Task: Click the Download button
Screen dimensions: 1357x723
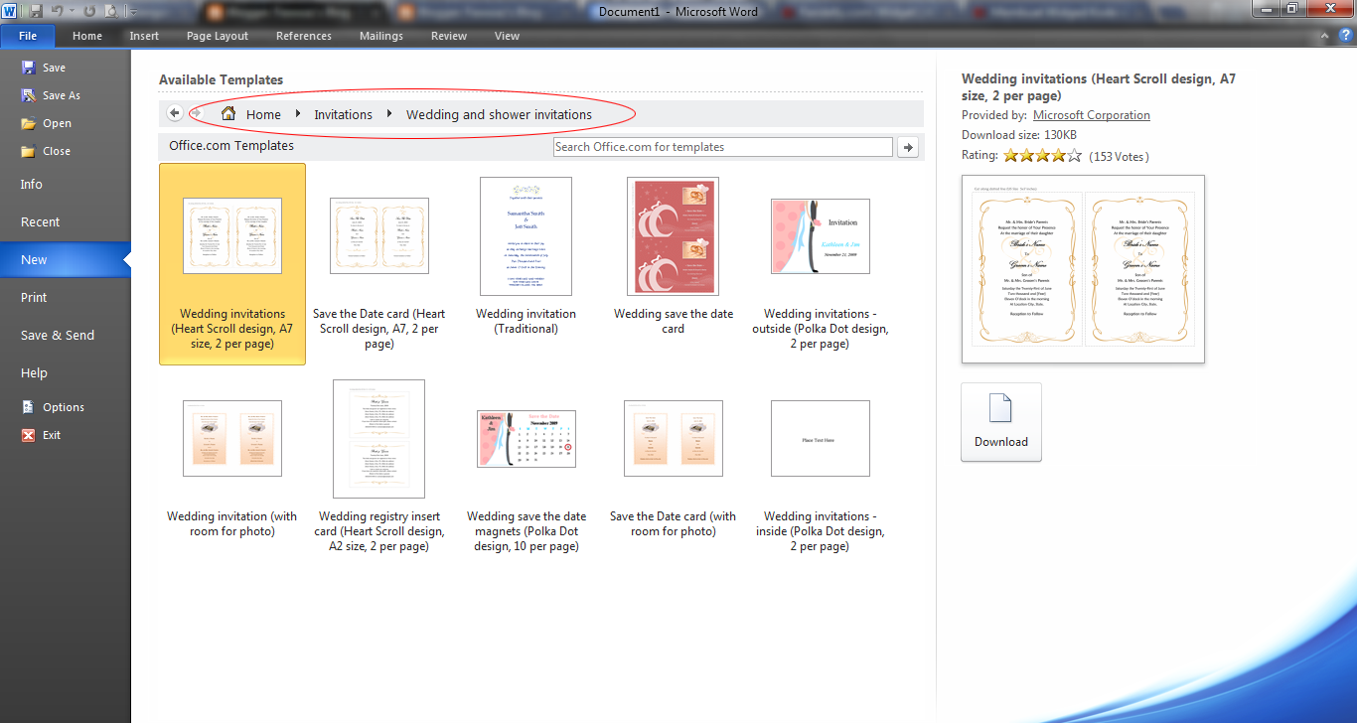Action: click(1001, 422)
